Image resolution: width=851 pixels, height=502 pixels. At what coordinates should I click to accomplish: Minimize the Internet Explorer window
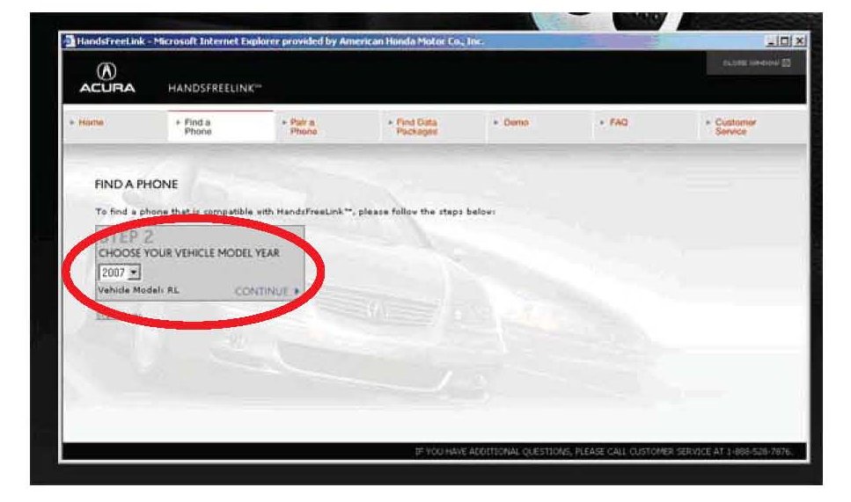click(772, 41)
